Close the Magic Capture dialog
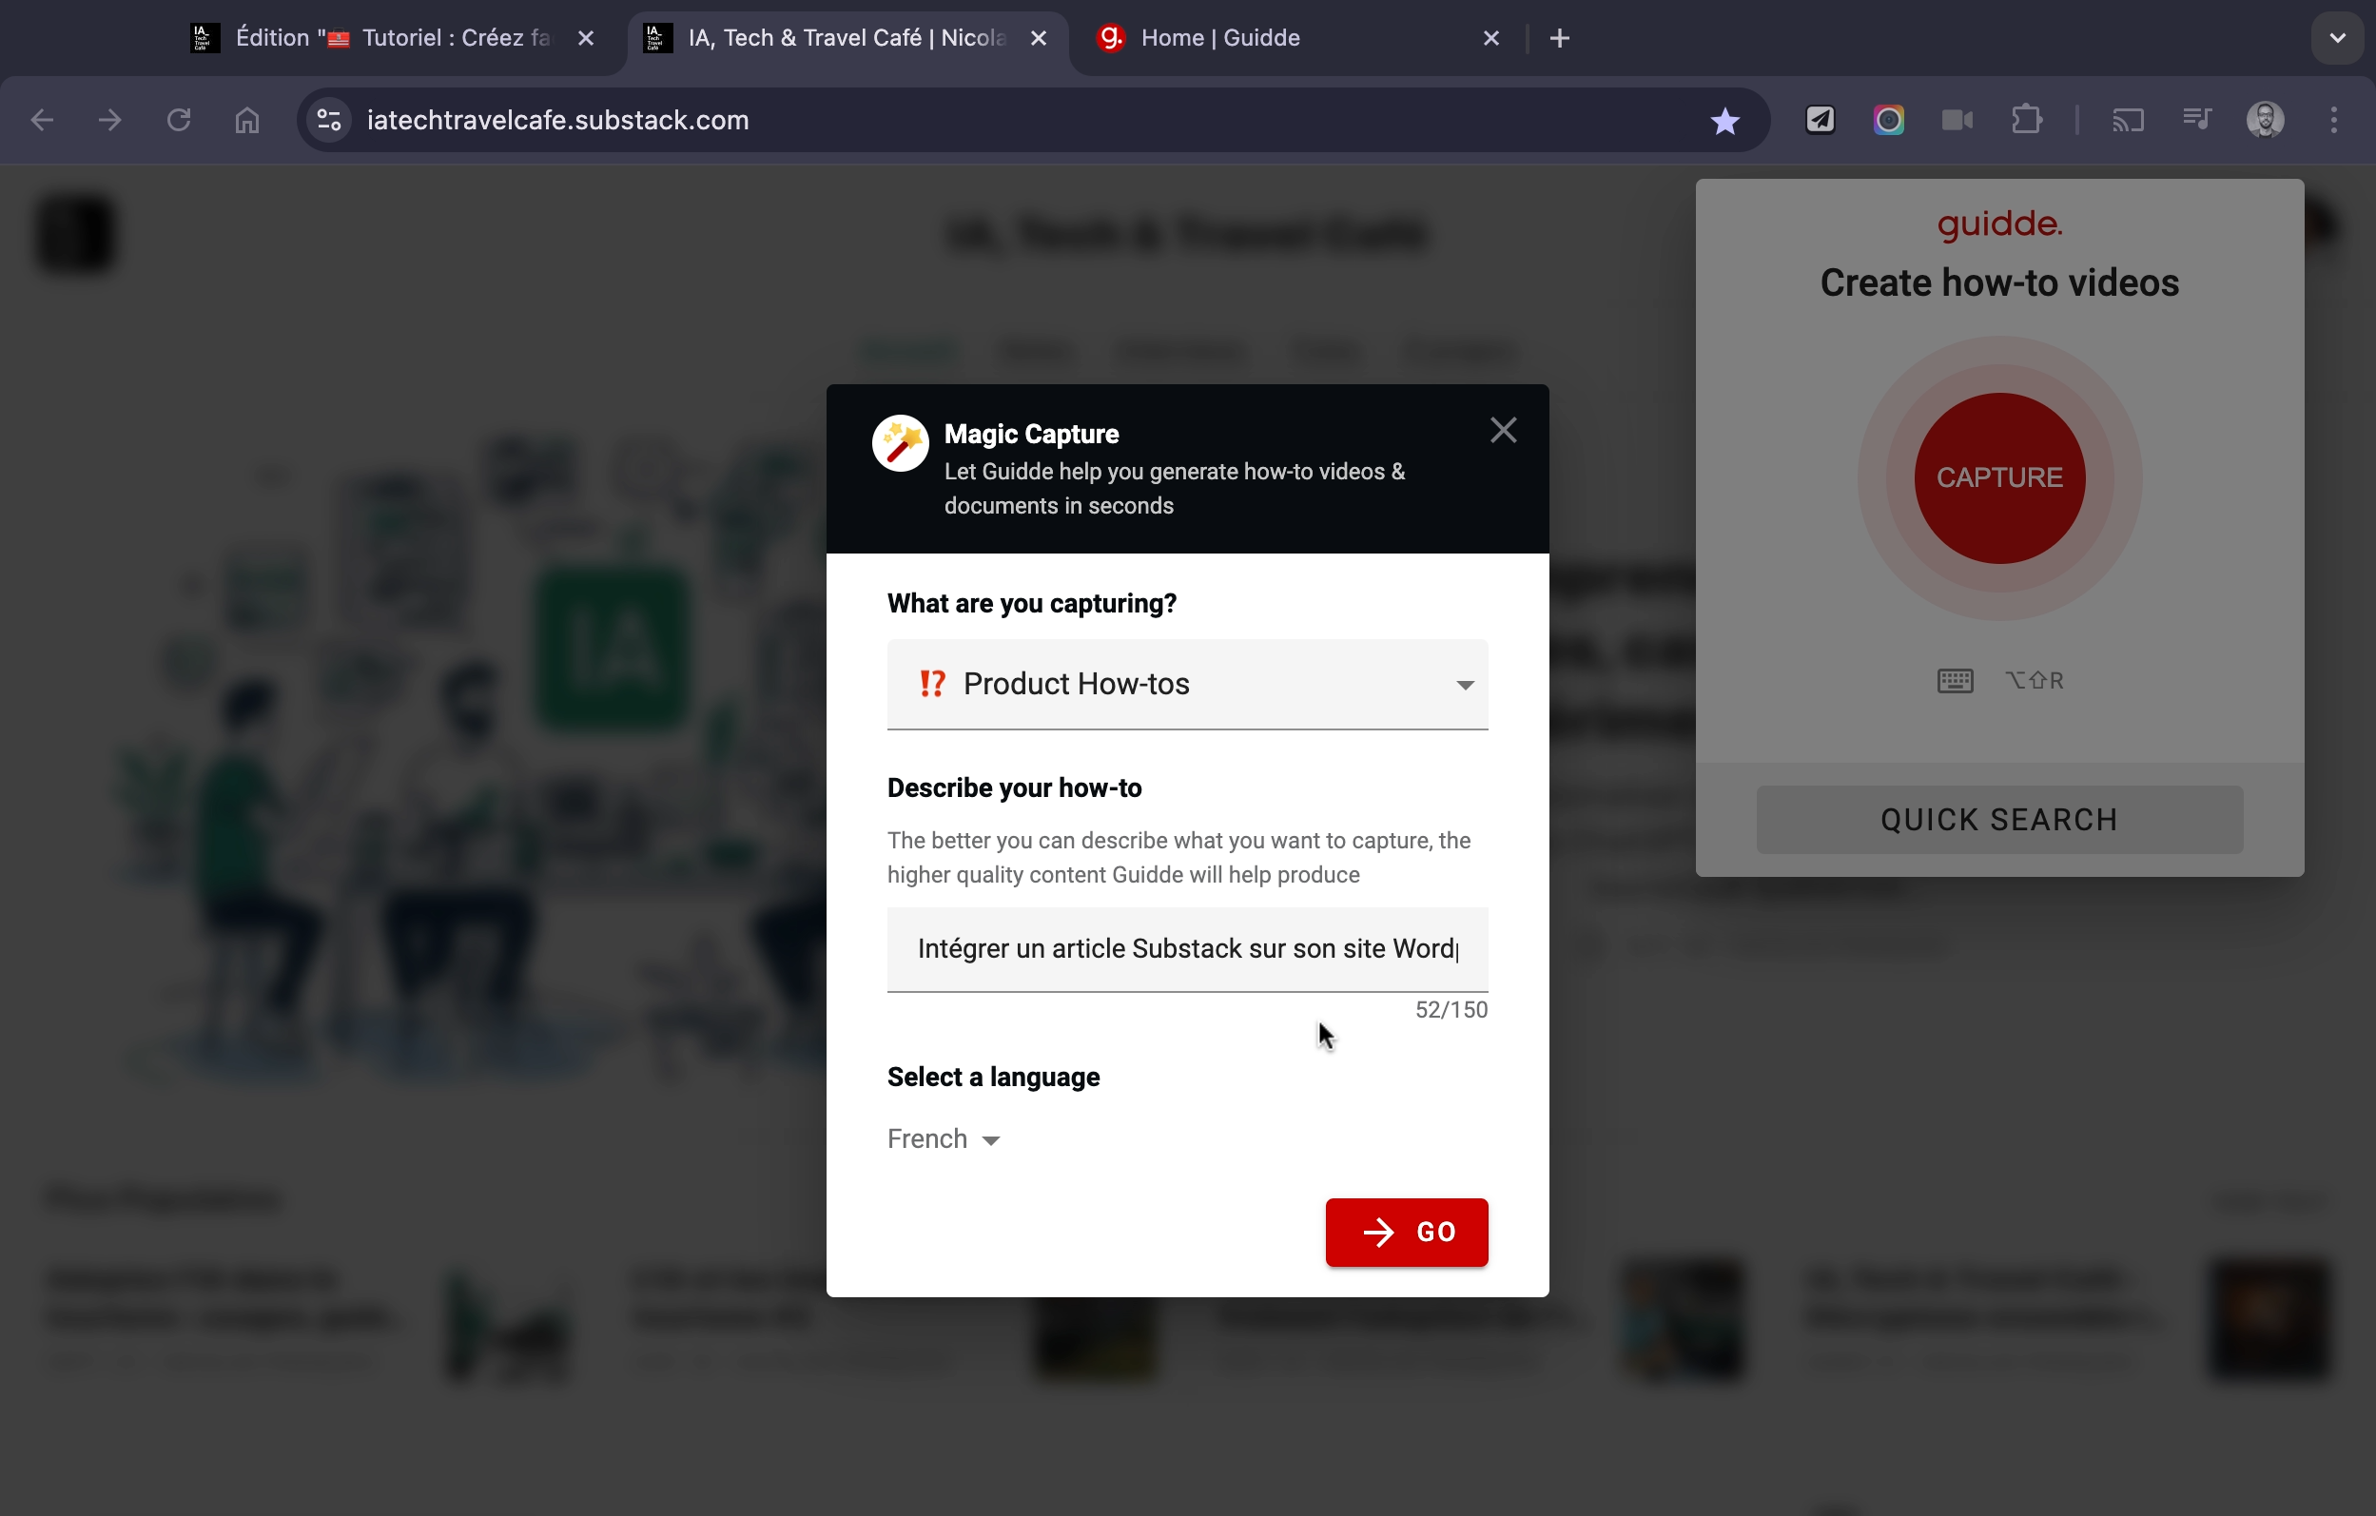Image resolution: width=2376 pixels, height=1516 pixels. [1503, 430]
